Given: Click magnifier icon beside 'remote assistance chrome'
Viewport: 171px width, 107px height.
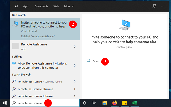Looking at the screenshot, I should click(14, 89).
